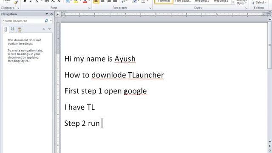Screen dimensions: 272x153
Task: Click the underlined word 'google'
Action: [x=135, y=91]
